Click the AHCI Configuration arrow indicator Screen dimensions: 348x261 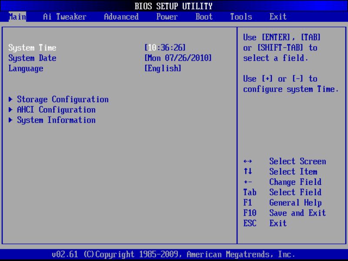point(10,110)
